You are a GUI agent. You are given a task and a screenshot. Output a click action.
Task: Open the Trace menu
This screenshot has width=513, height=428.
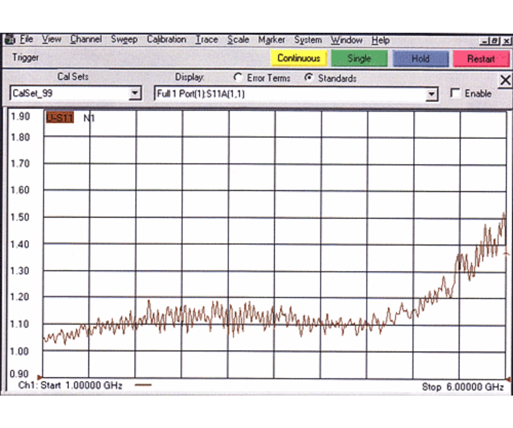tap(207, 40)
